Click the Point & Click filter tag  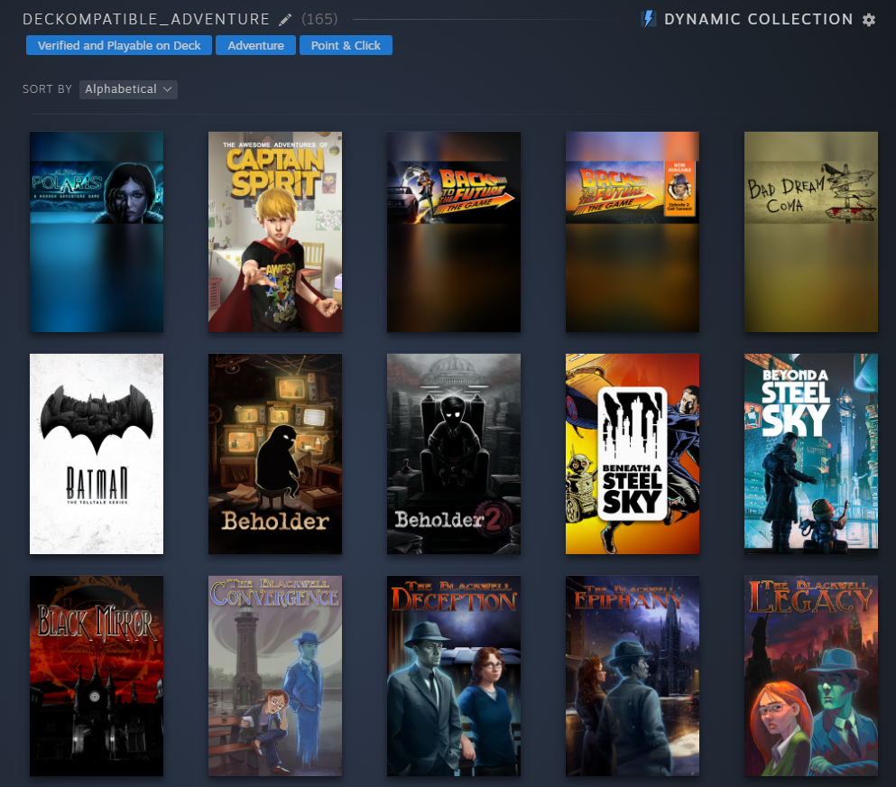tap(346, 45)
